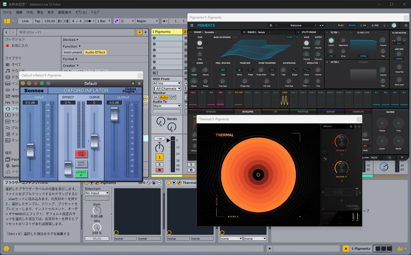This screenshot has height=255, width=411.
Task: Open MIDI From All Ins dropdown
Action: coord(167,83)
